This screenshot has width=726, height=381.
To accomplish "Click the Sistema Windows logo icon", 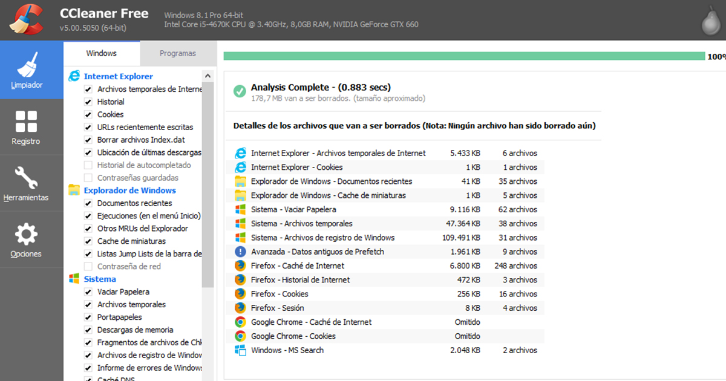I will pyautogui.click(x=74, y=279).
